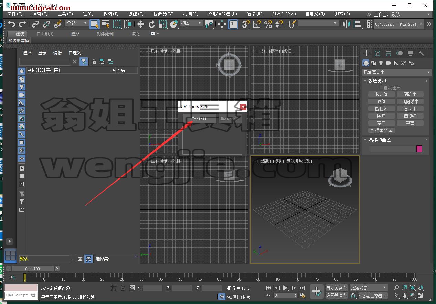
Task: Activate the Select and Rotate tool
Action: click(152, 24)
